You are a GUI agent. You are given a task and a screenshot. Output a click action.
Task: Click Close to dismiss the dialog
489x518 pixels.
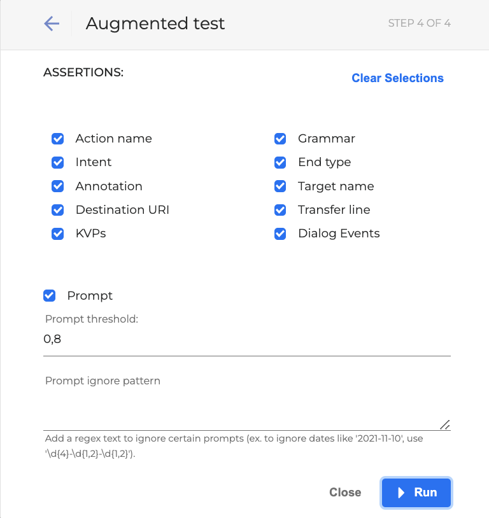(345, 493)
